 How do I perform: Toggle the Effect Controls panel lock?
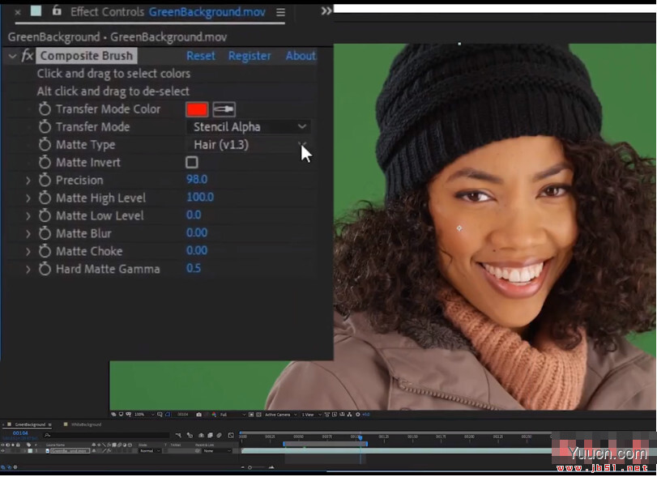(x=56, y=11)
